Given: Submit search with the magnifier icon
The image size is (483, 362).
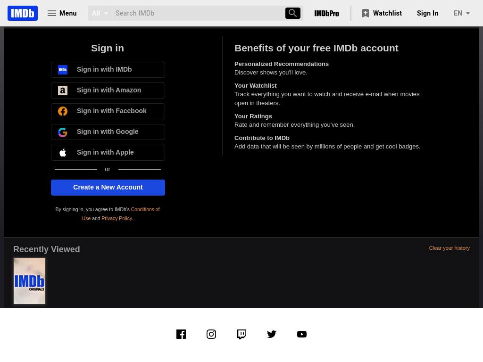Looking at the screenshot, I should [292, 13].
